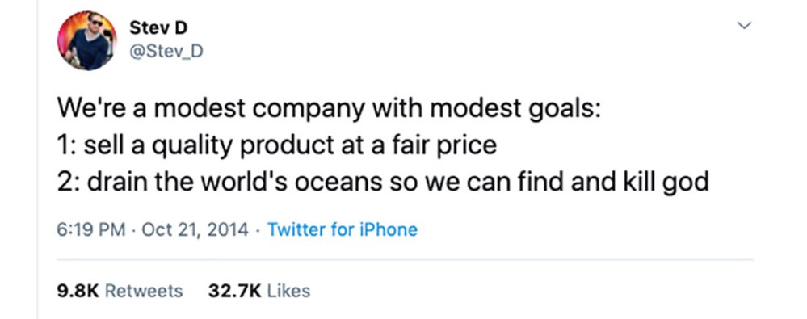Click the line about draining world's oceans

click(383, 183)
